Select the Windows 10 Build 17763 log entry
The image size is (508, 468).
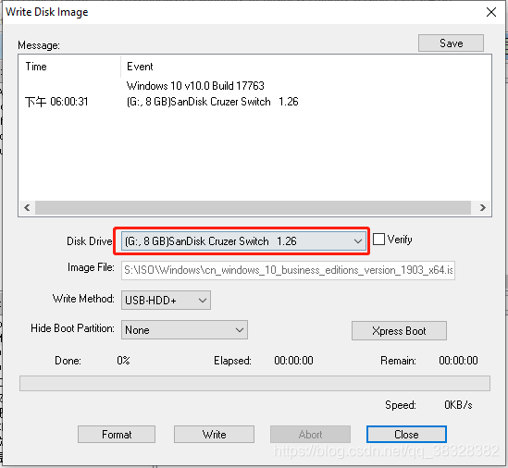point(195,86)
